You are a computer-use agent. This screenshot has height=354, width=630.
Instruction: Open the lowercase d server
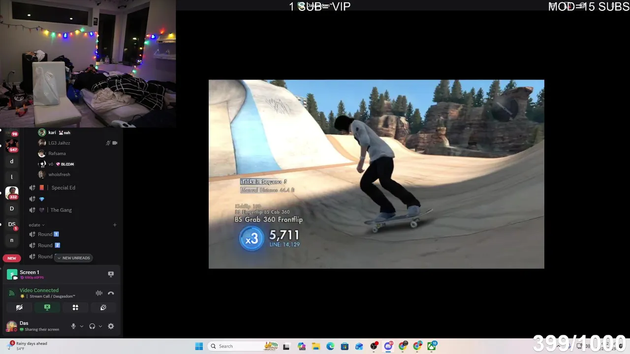point(12,161)
